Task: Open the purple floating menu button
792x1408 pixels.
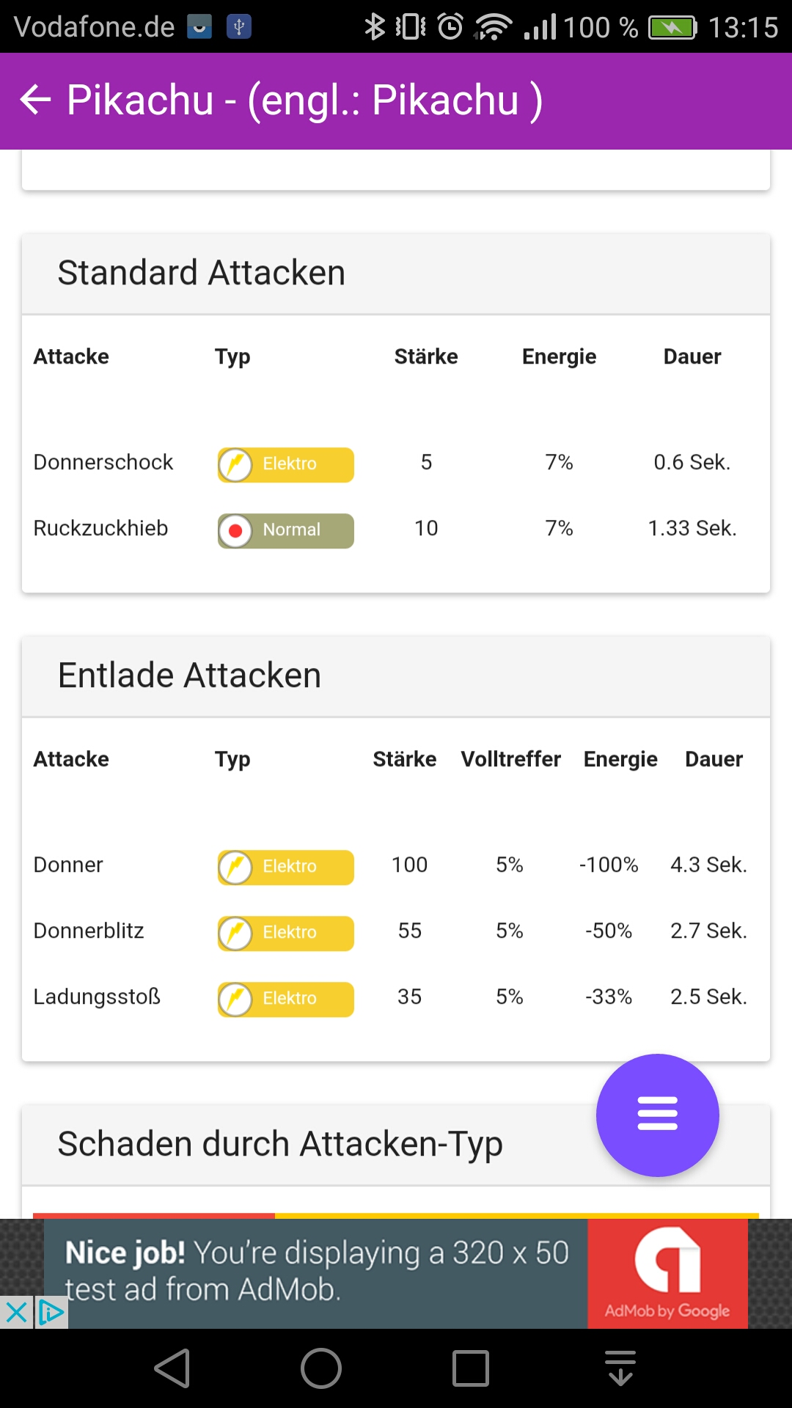Action: [657, 1115]
